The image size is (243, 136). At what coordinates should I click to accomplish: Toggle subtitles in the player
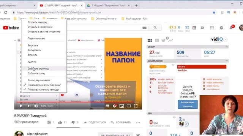click(x=107, y=106)
